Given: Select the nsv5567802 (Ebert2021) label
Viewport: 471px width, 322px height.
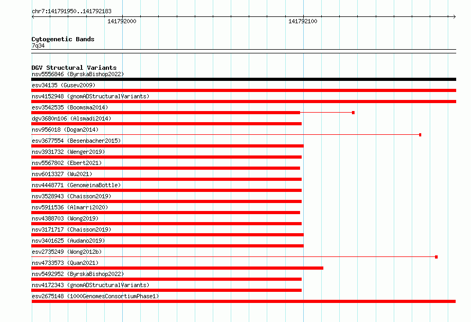Looking at the screenshot, I should 67,163.
